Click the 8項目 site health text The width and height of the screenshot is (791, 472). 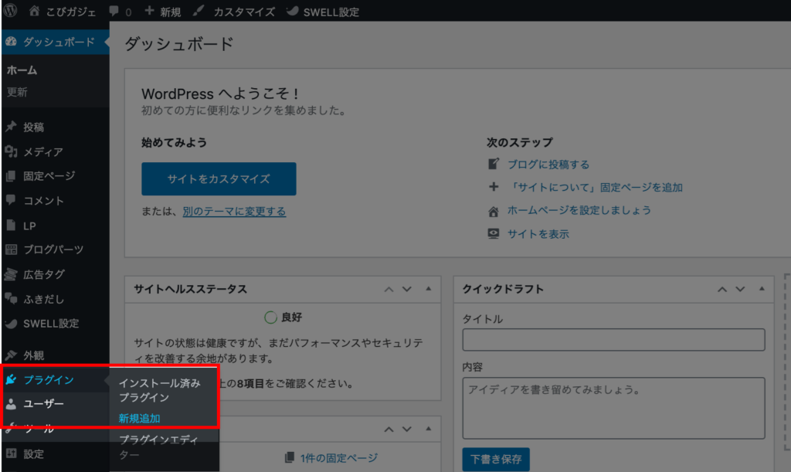(251, 384)
